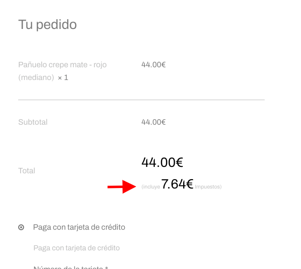Click the "Total" label
Viewport: 301px width, 269px height.
point(27,170)
